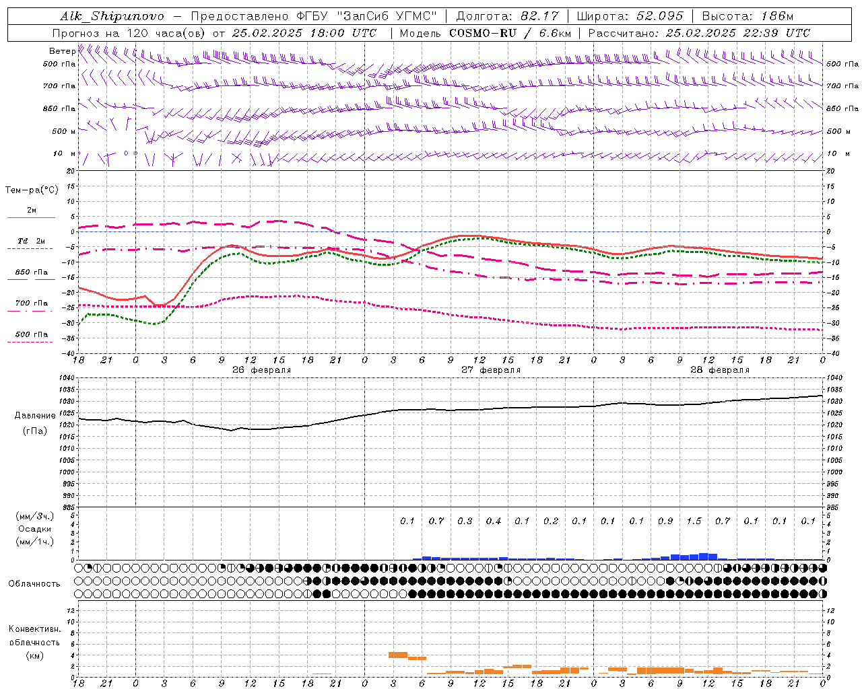Select the 'Прогноз на 120 часа(ов)' forecast text

[x=129, y=33]
